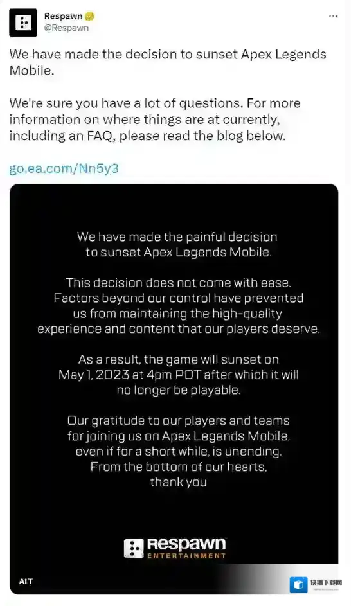
Task: Click the gold verified badge next to Respawn
Action: (90, 16)
